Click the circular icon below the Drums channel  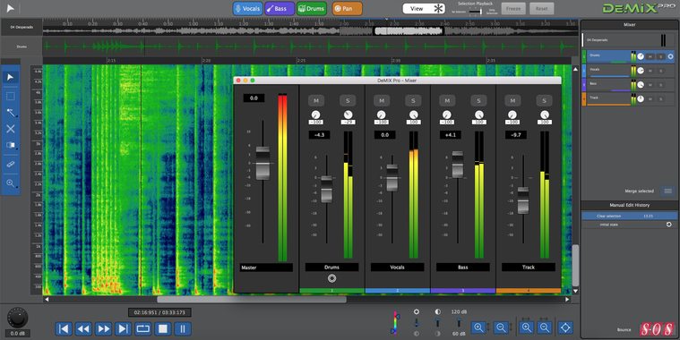click(x=331, y=278)
